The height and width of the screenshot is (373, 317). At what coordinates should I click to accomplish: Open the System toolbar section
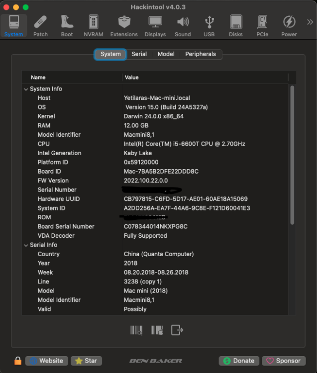point(14,26)
